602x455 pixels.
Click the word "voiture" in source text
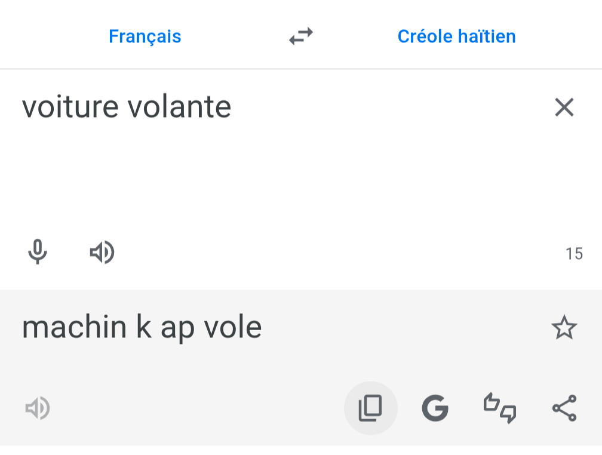coord(71,107)
